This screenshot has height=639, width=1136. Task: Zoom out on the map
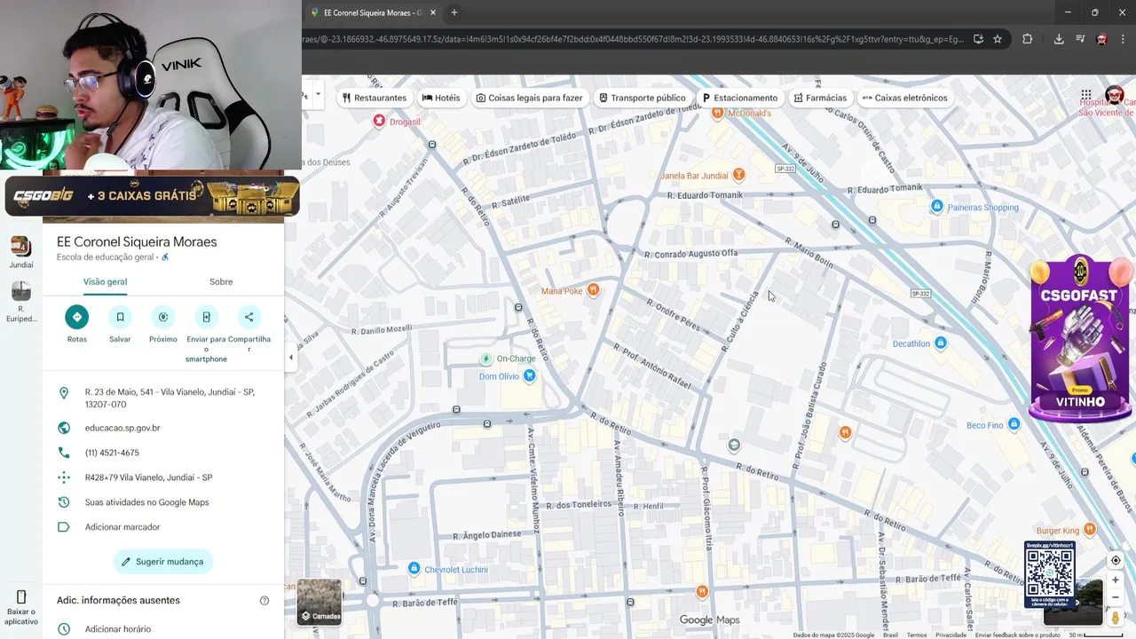[x=1116, y=597]
